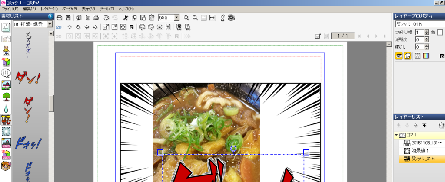Open the 01.打撃・爆発 category dropdown
The height and width of the screenshot is (182, 445).
tap(50, 24)
